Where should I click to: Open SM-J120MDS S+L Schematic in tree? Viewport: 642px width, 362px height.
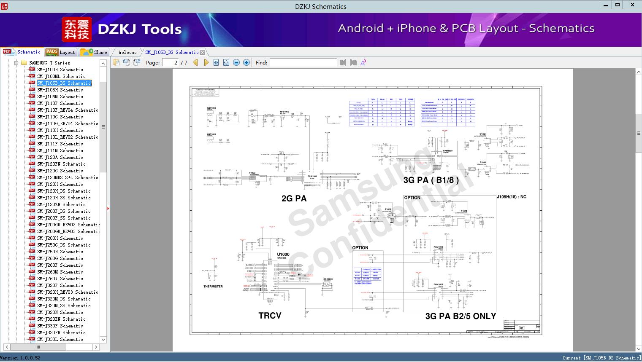click(68, 177)
